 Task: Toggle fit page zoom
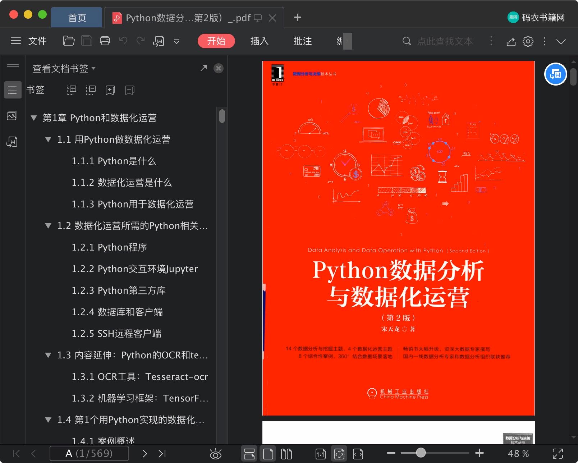tap(339, 454)
